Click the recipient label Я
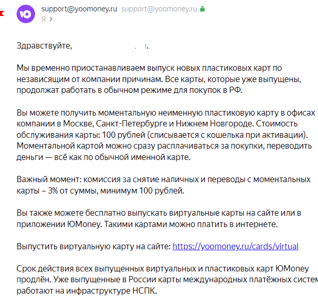318x306 pixels. point(43,19)
